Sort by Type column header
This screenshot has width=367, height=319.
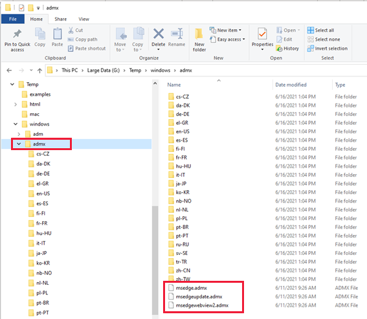pyautogui.click(x=340, y=85)
